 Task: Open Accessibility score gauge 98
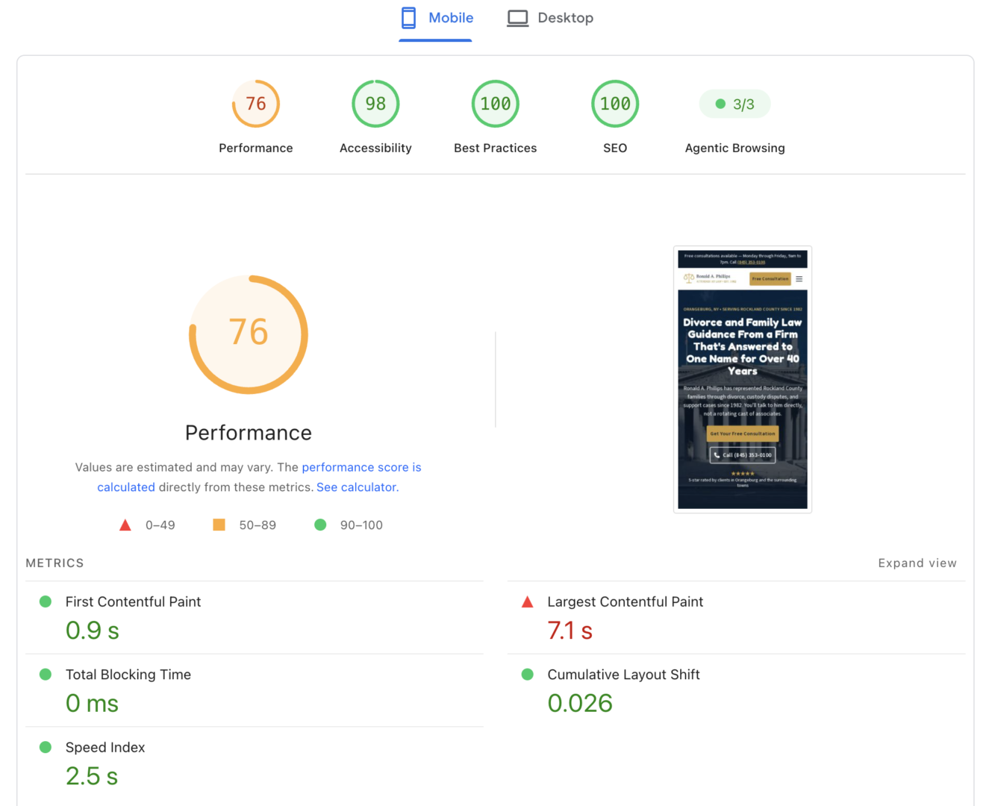point(375,104)
